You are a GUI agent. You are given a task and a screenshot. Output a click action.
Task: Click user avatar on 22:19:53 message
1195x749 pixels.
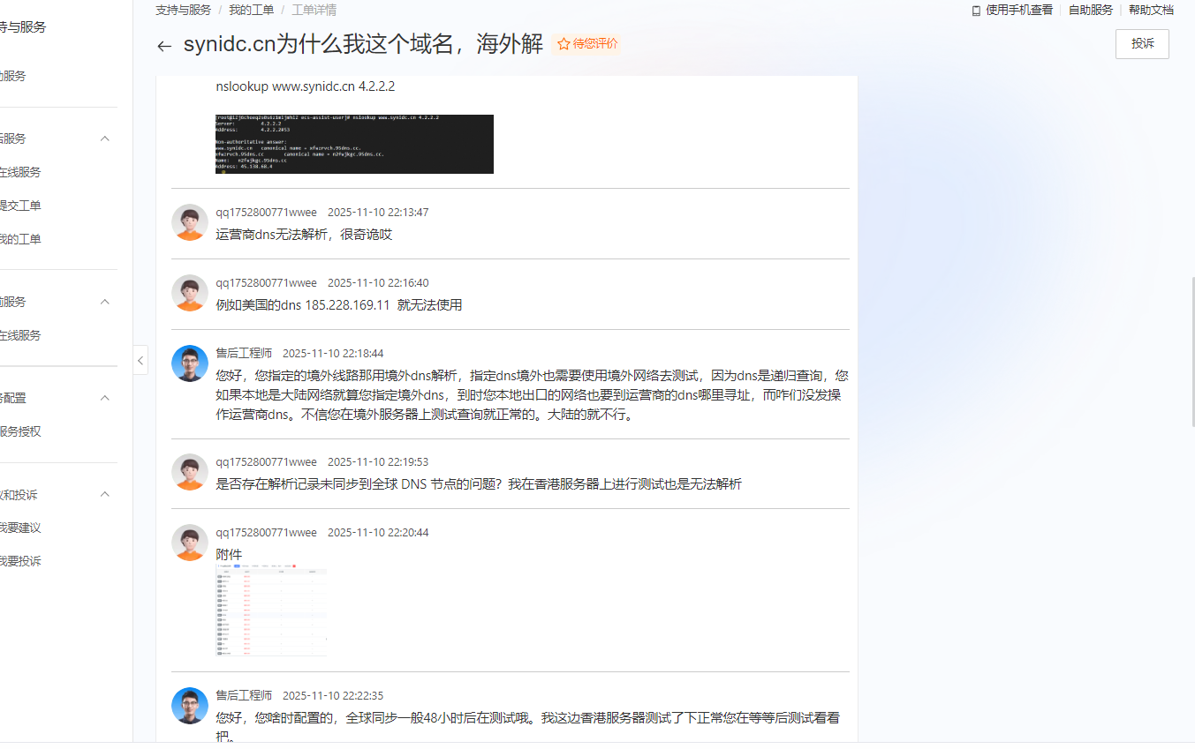coord(190,472)
